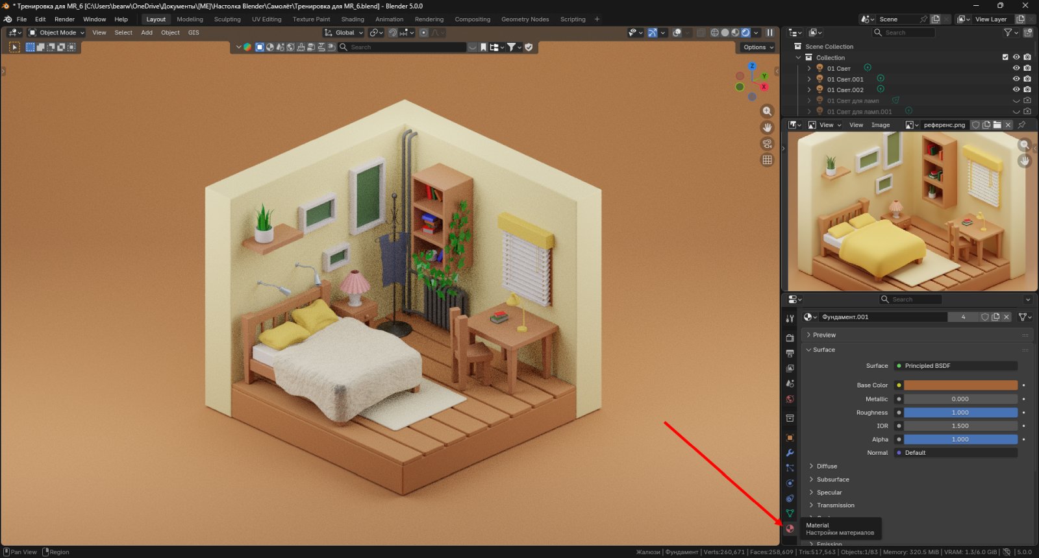Image resolution: width=1039 pixels, height=558 pixels.
Task: Open the Global transform orientation dropdown
Action: (344, 32)
